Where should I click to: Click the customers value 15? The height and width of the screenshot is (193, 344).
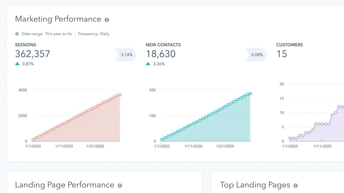tap(282, 54)
